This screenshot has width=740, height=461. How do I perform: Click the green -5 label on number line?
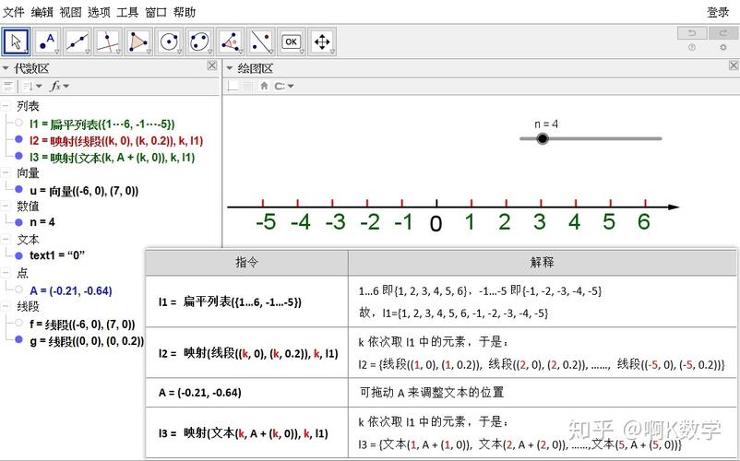(x=266, y=221)
